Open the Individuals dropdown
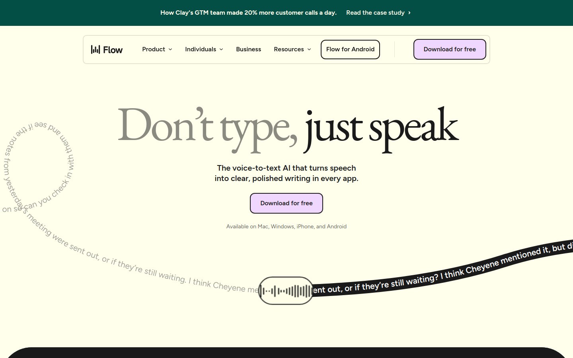Viewport: 573px width, 358px height. 201,49
